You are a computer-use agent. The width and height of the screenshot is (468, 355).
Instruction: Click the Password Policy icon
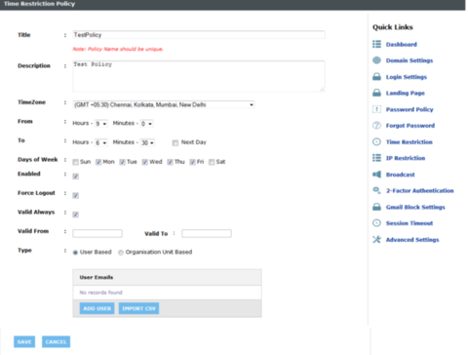[x=376, y=109]
